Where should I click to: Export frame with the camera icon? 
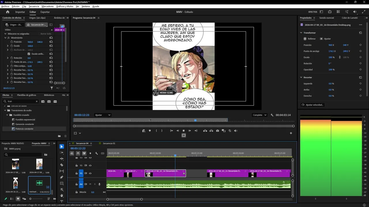click(x=217, y=131)
